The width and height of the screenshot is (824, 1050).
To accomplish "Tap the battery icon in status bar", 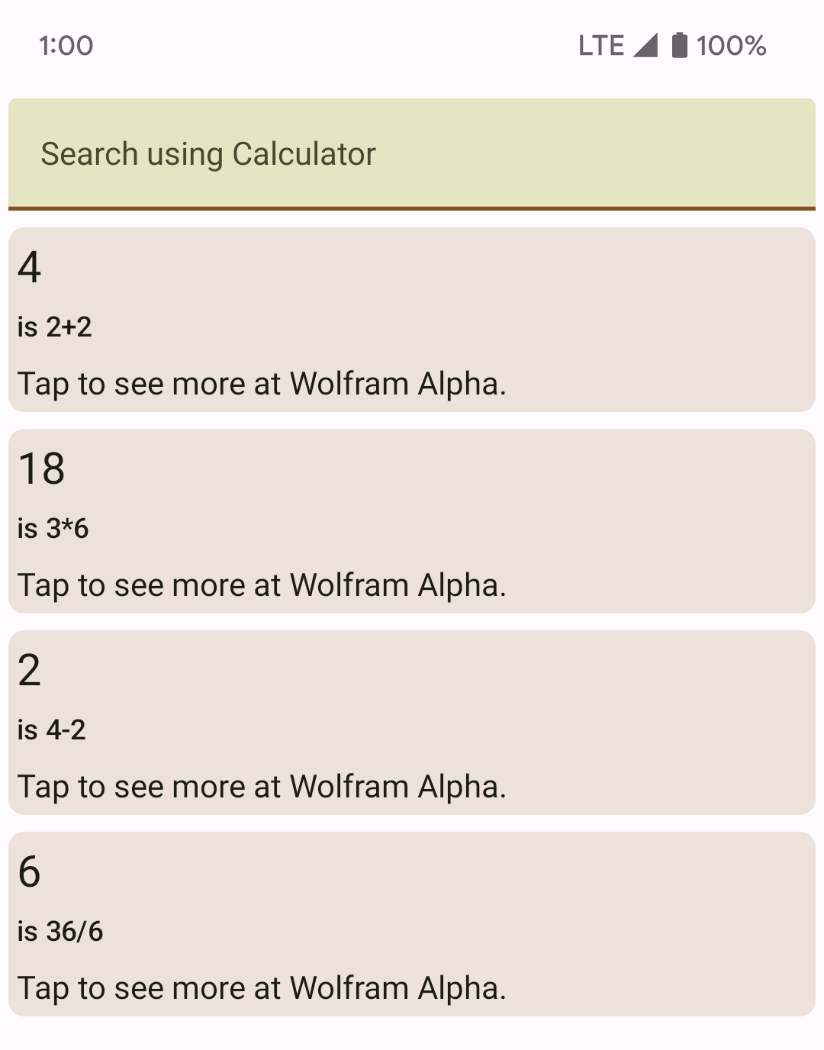I will click(679, 45).
